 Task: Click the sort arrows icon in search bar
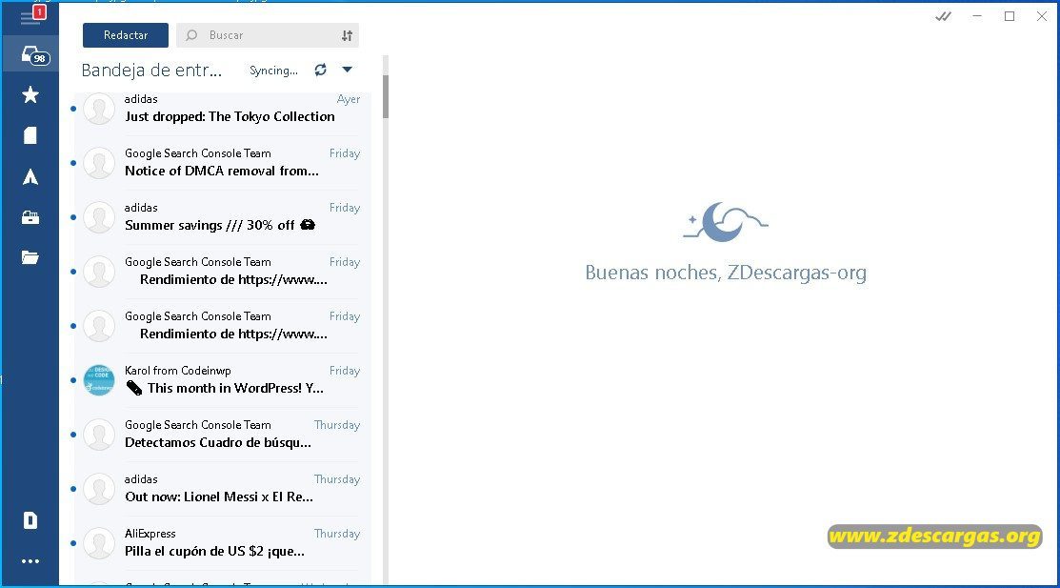[x=347, y=36]
